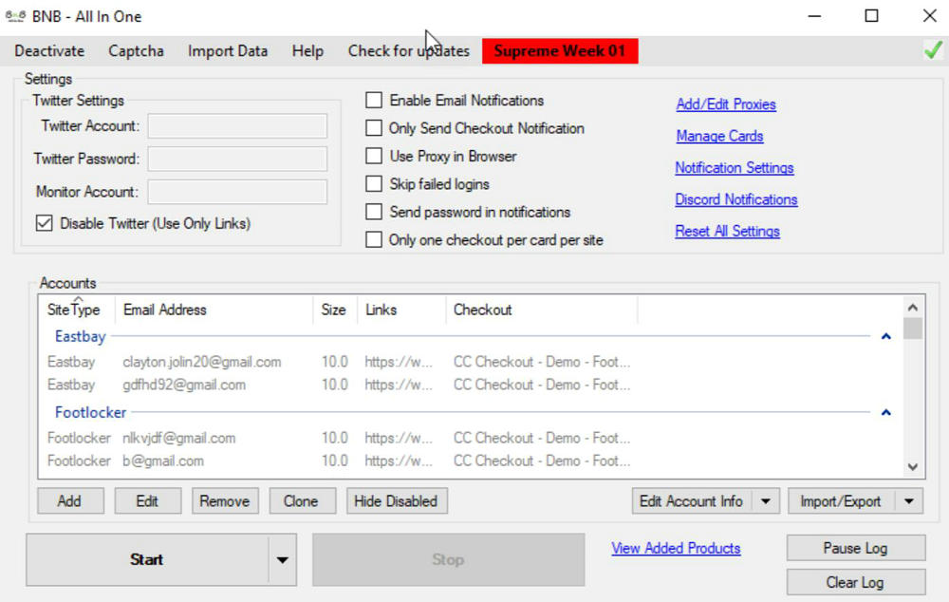Click the green checkmark status icon
This screenshot has width=949, height=602.
tap(933, 50)
